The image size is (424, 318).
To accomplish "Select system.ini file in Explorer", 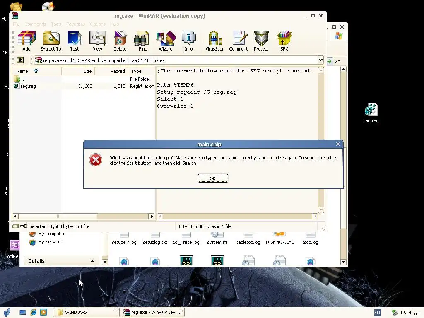I will [x=217, y=239].
